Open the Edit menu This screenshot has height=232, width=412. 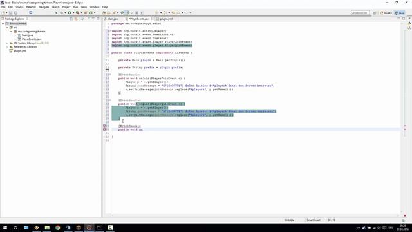point(10,7)
